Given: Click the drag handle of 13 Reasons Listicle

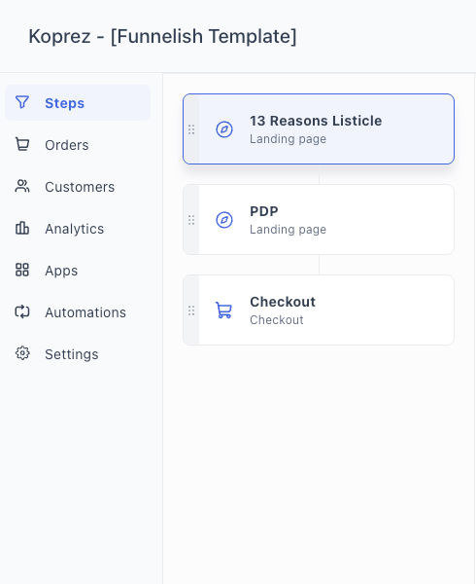Looking at the screenshot, I should (x=191, y=129).
